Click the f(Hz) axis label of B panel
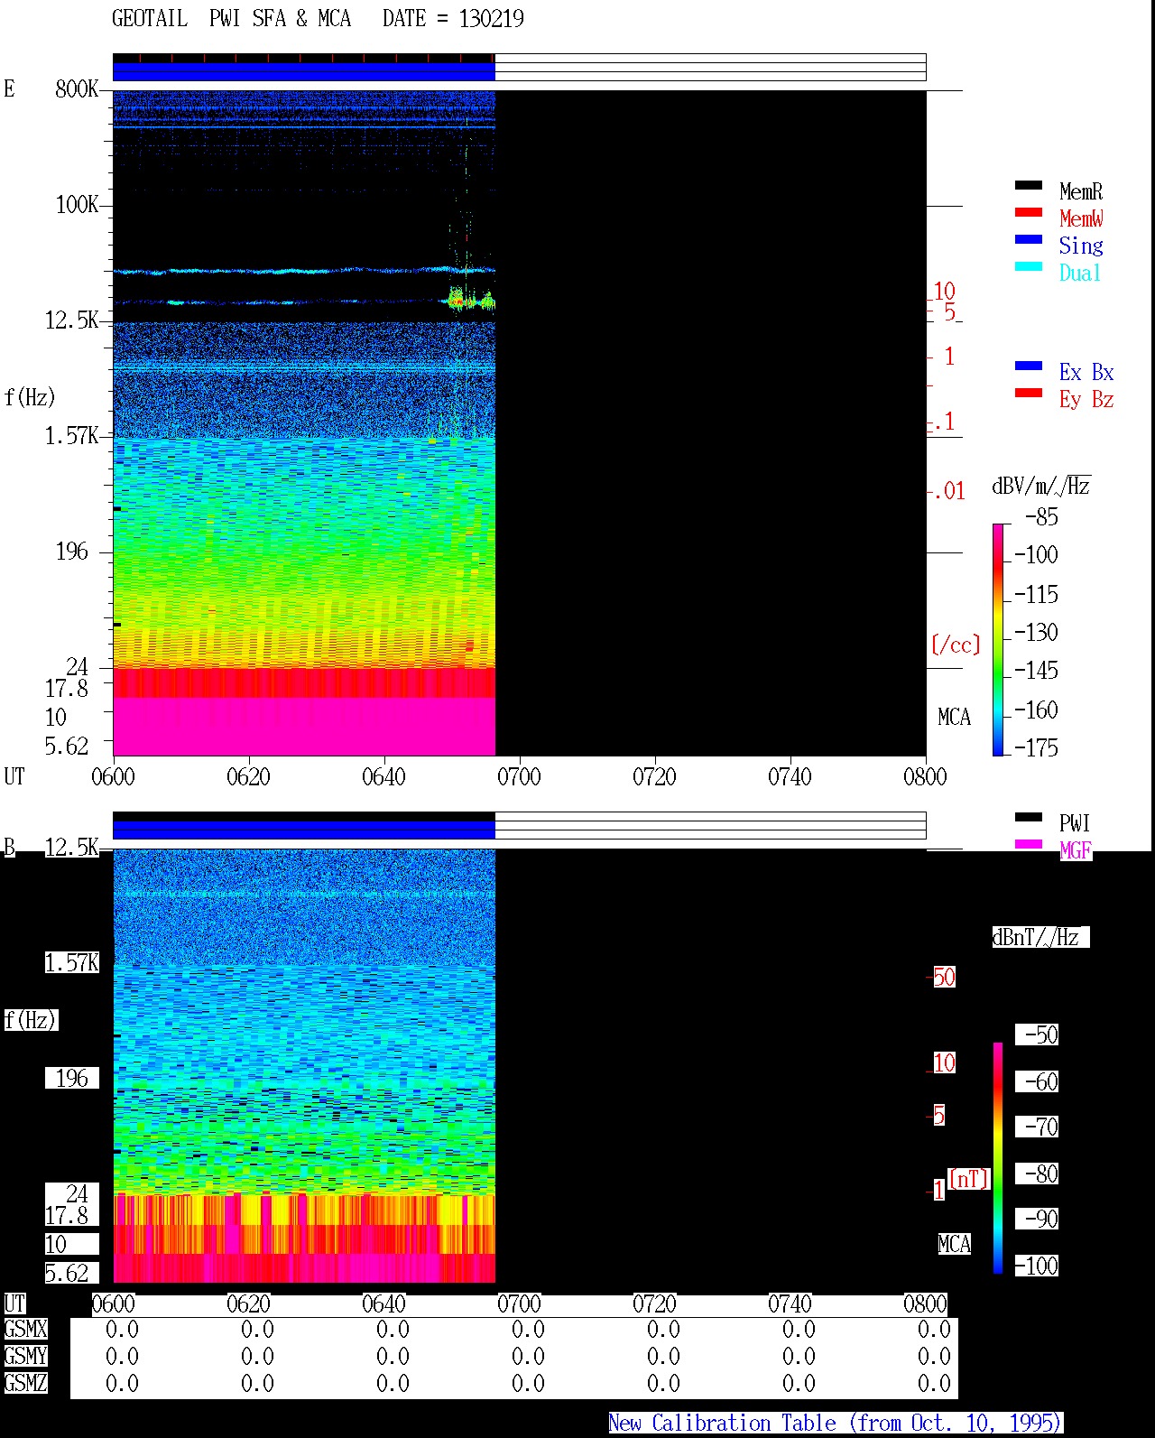The image size is (1155, 1438). click(x=30, y=1020)
